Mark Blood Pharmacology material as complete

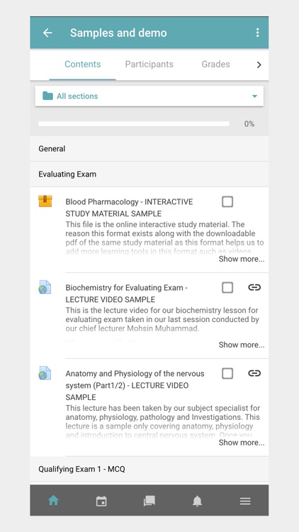[227, 202]
